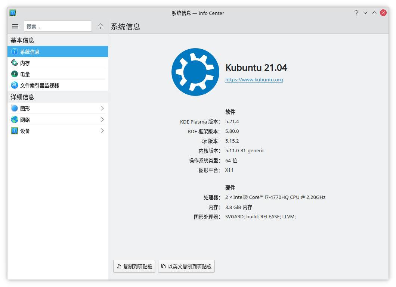Screen dimensions: 396x287
Task: Open the hamburger menu in the sidebar
Action: coord(15,26)
